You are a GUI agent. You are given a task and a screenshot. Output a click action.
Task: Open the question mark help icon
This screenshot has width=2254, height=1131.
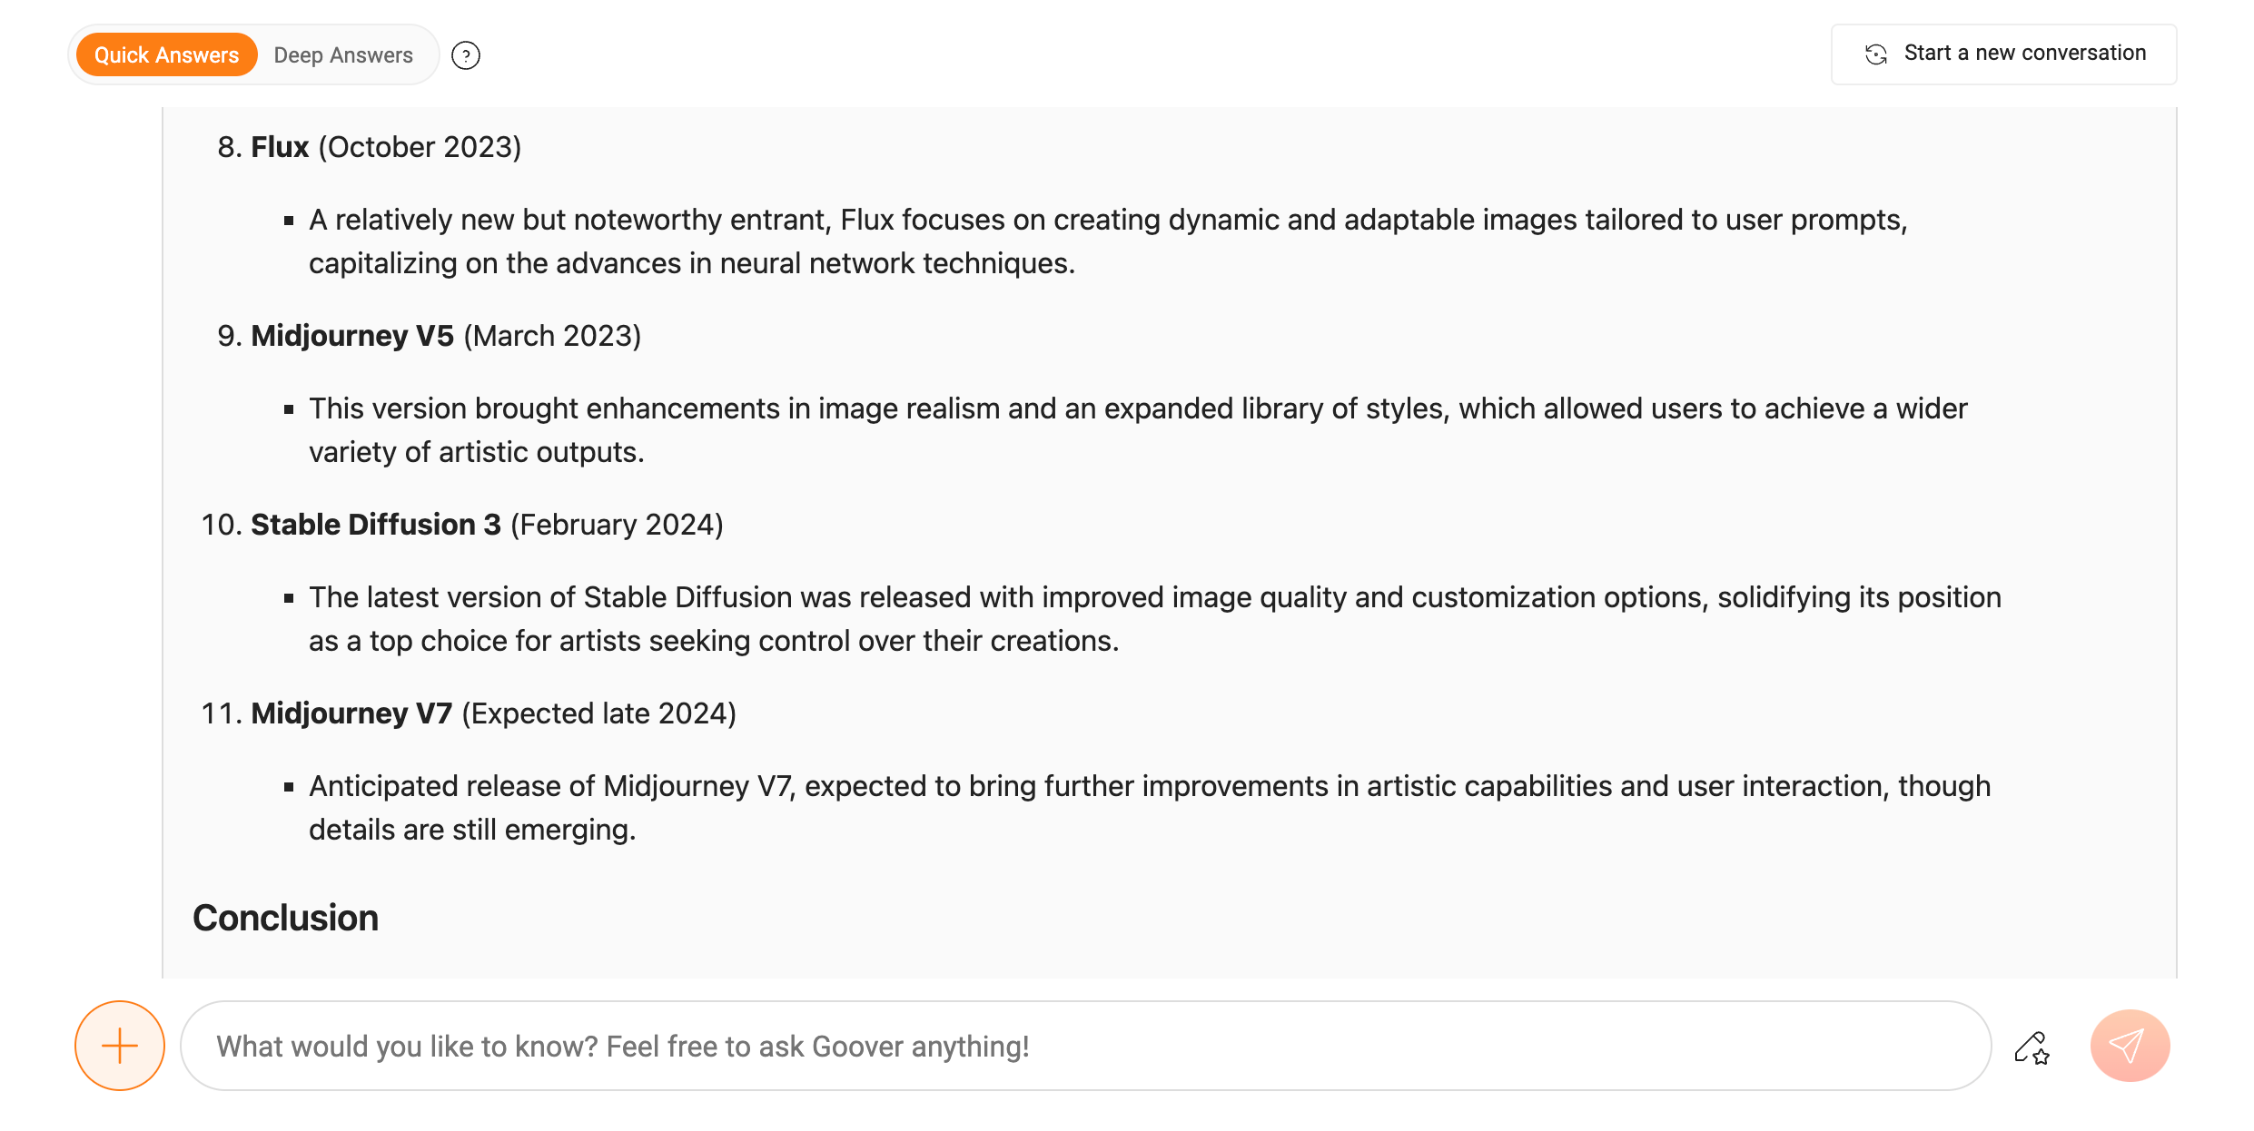(466, 56)
